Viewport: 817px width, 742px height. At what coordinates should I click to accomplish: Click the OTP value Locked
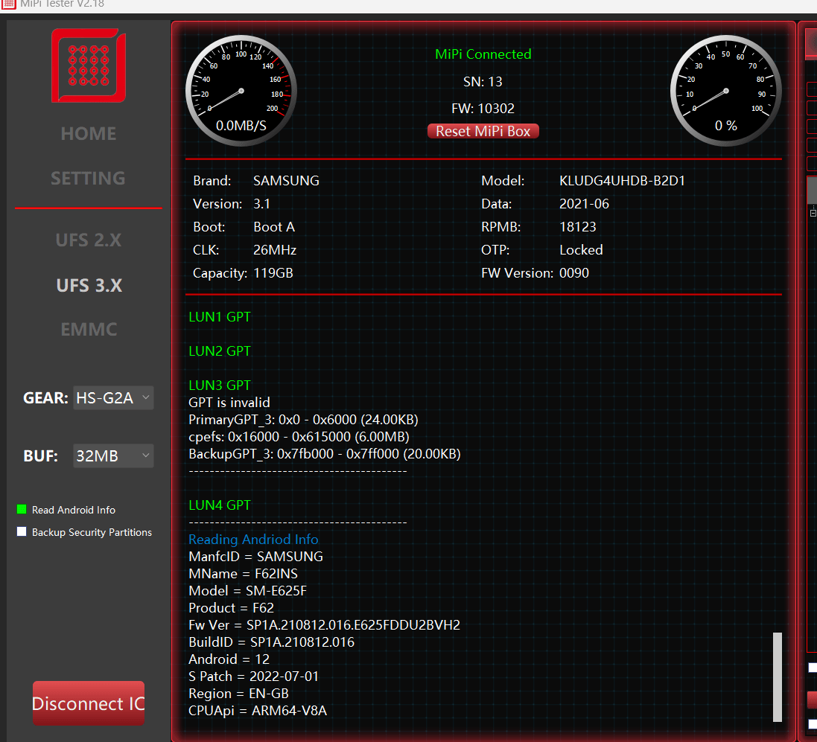point(581,250)
